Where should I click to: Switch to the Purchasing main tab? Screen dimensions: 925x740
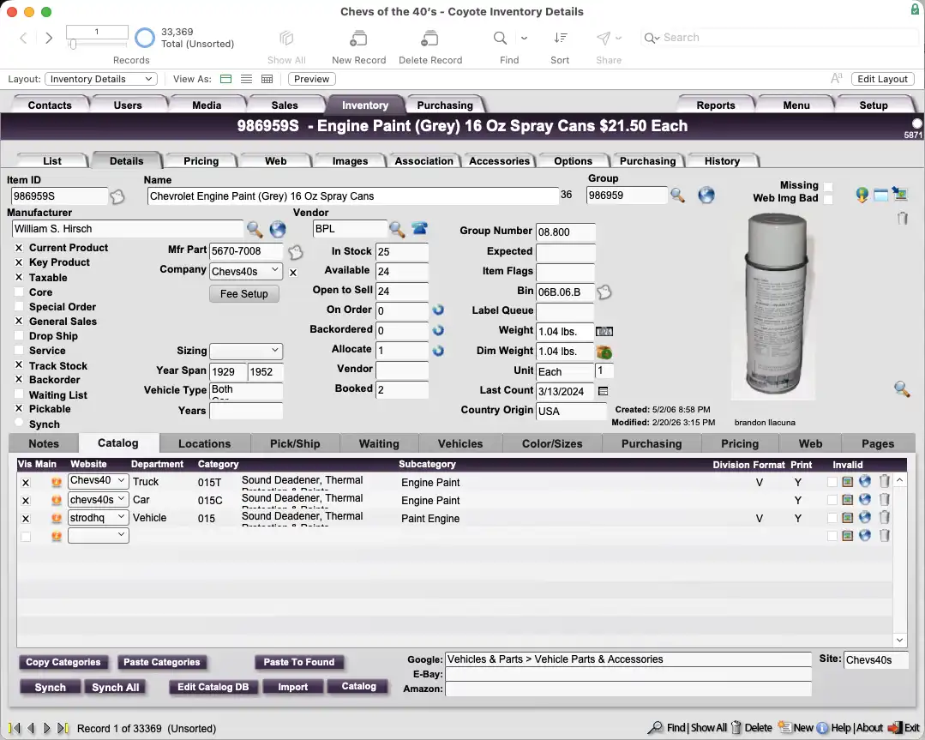click(x=445, y=105)
